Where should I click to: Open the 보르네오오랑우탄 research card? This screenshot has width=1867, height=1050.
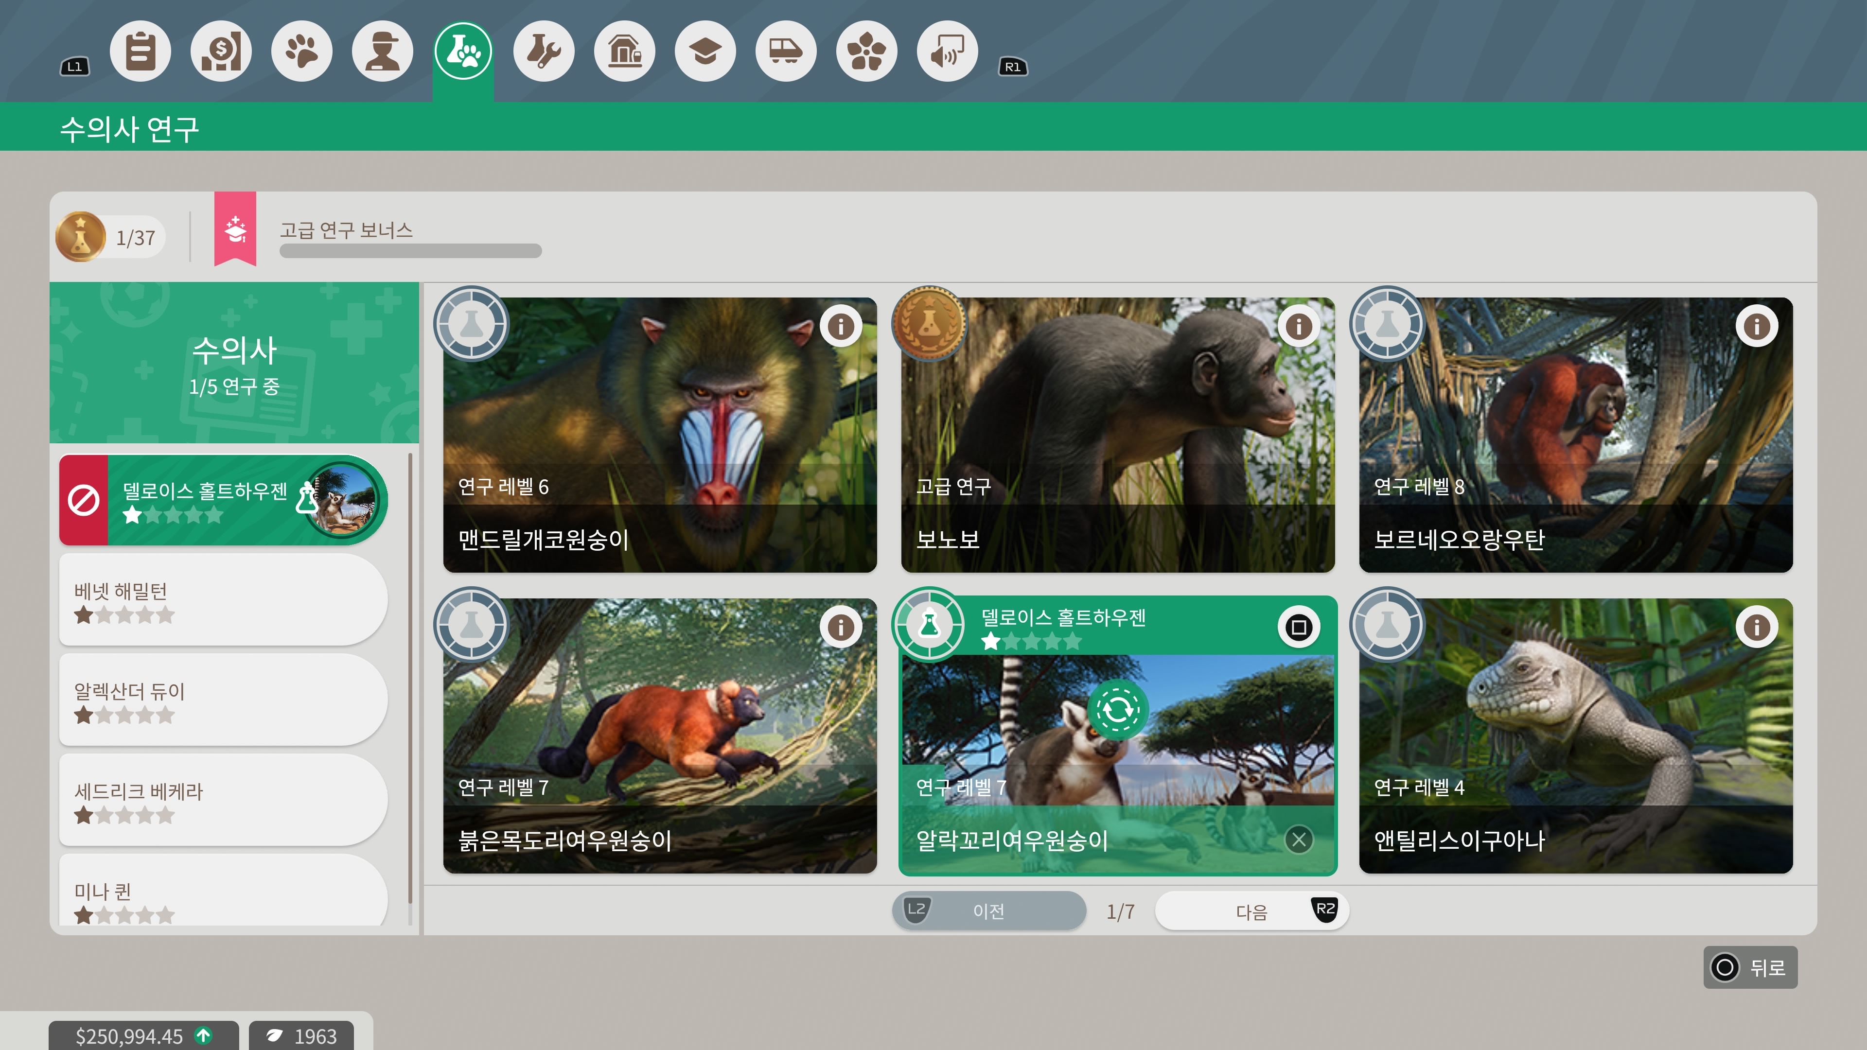(x=1576, y=435)
